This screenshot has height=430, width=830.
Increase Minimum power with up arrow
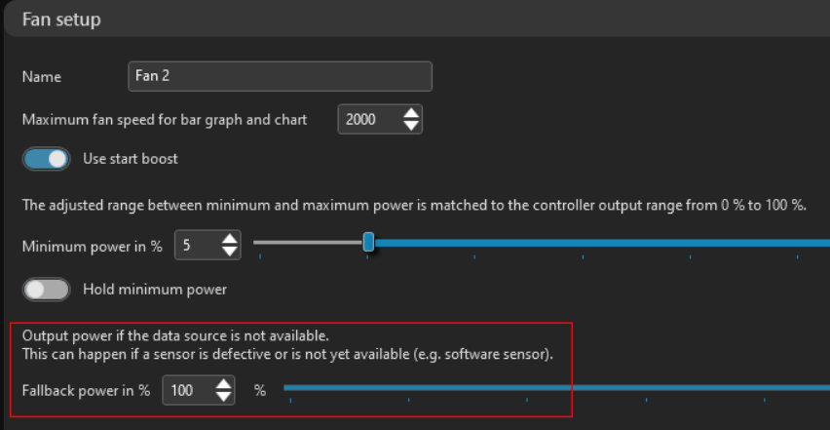coord(230,239)
